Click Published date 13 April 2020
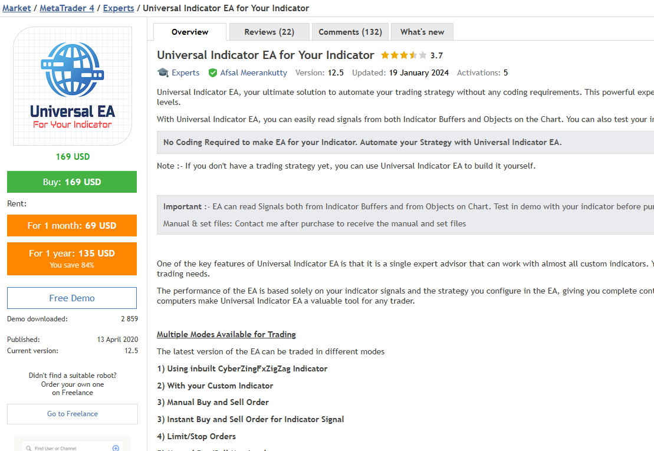The width and height of the screenshot is (654, 451). 117,340
